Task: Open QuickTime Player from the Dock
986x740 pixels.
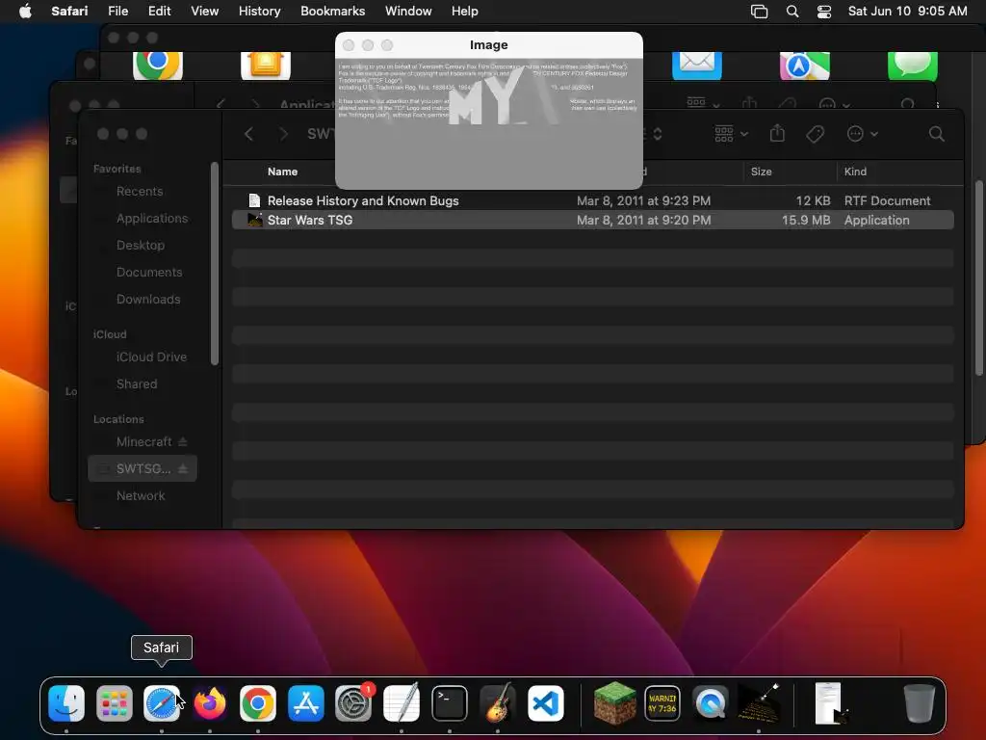Action: point(711,702)
